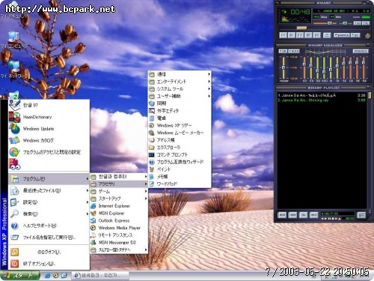Toggle Winamp repeat button
Screen dimensions: 374x281
click(x=356, y=35)
